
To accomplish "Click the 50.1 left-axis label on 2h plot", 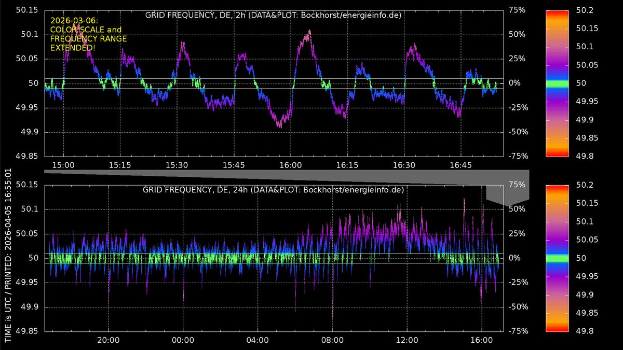I will (x=30, y=34).
